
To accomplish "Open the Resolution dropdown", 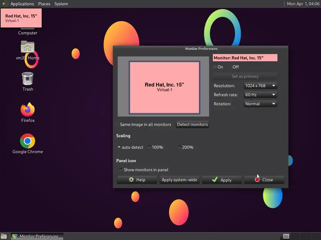I will coord(260,86).
